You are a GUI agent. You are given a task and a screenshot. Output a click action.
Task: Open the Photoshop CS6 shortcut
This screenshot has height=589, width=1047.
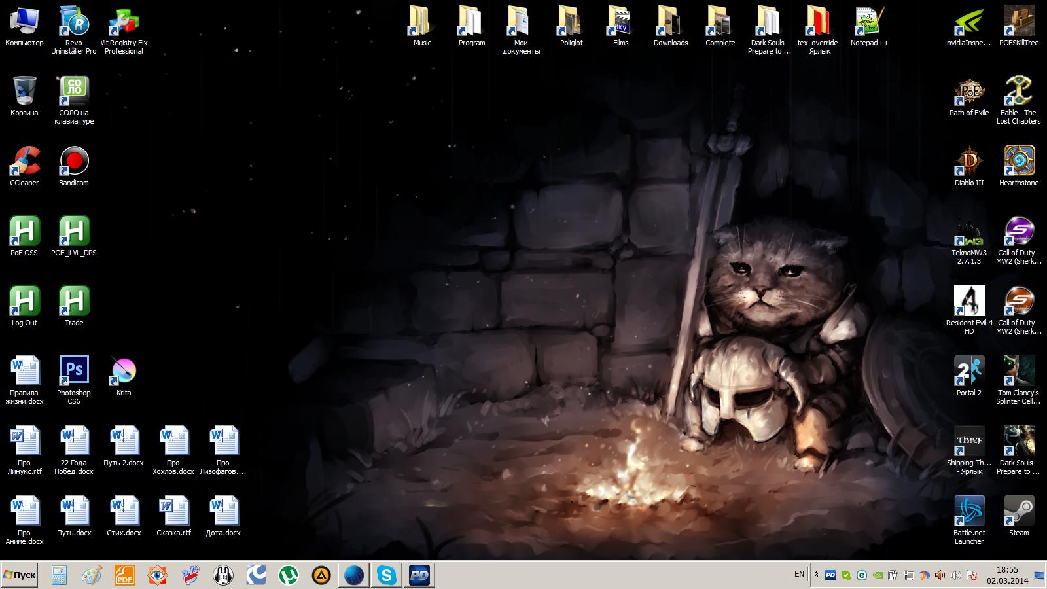point(74,371)
